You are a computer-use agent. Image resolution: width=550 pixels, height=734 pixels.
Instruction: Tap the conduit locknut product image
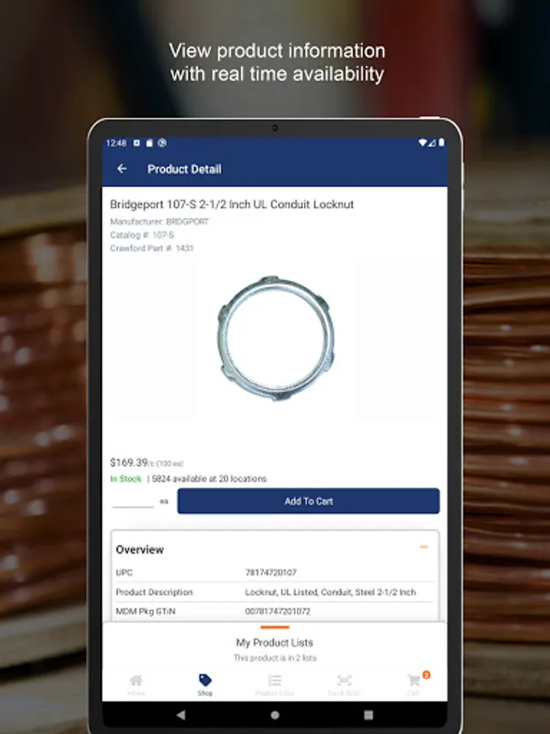click(276, 338)
